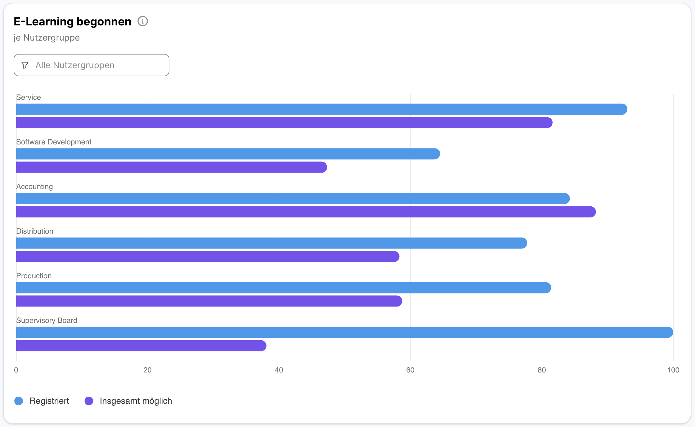Click the purple Accounting bar
Image resolution: width=695 pixels, height=427 pixels.
[306, 212]
